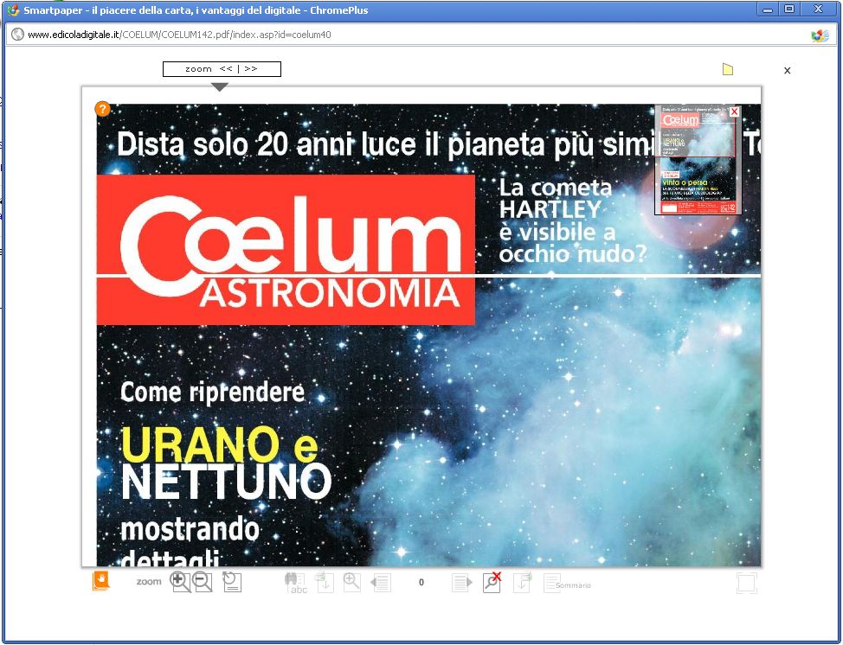Close the viewer with the x button

click(787, 70)
